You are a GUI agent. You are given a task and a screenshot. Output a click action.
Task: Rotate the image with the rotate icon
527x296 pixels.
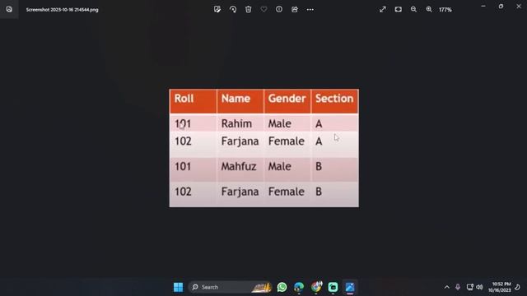tap(233, 9)
